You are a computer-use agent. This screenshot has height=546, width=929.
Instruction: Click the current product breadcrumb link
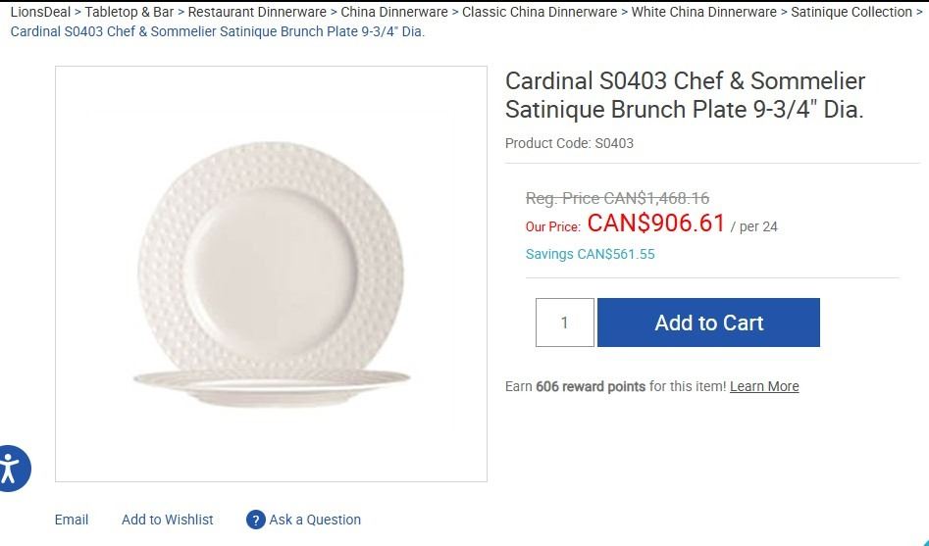(217, 30)
